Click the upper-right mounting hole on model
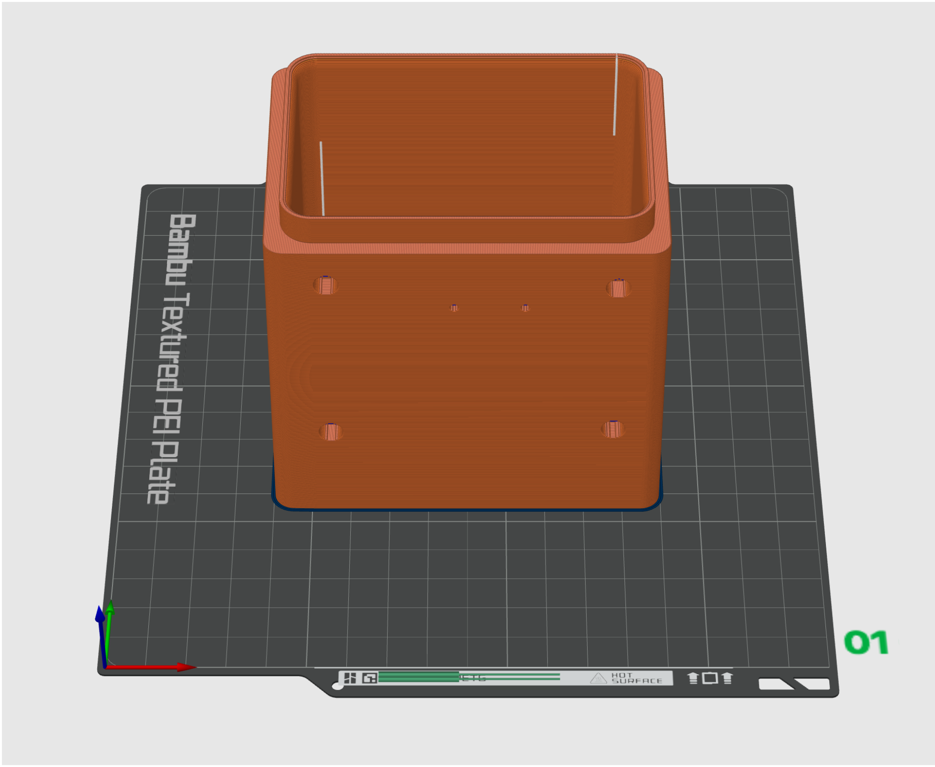 click(618, 288)
